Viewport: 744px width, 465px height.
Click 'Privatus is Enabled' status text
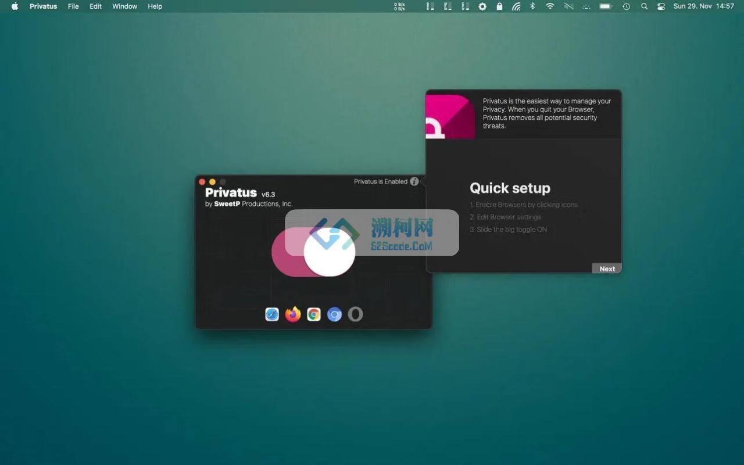tap(381, 181)
